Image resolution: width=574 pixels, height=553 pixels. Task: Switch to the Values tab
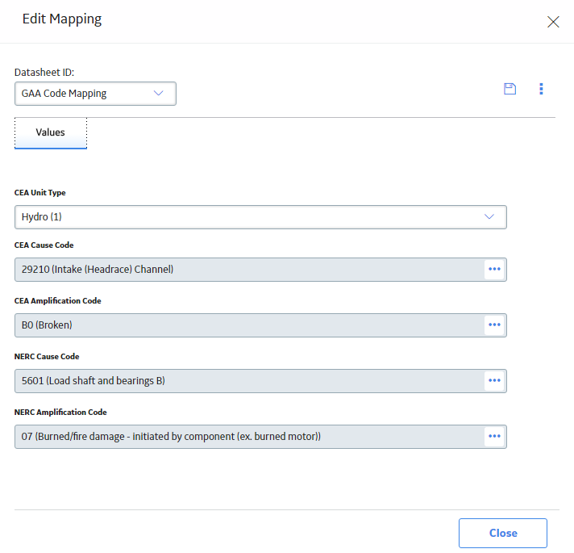(x=51, y=132)
